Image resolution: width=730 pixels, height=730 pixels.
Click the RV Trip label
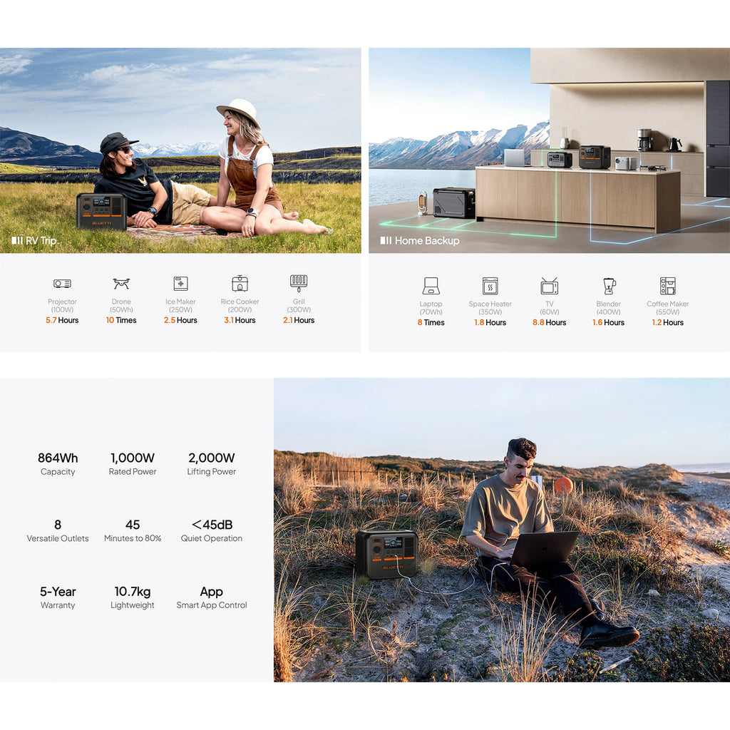(35, 241)
